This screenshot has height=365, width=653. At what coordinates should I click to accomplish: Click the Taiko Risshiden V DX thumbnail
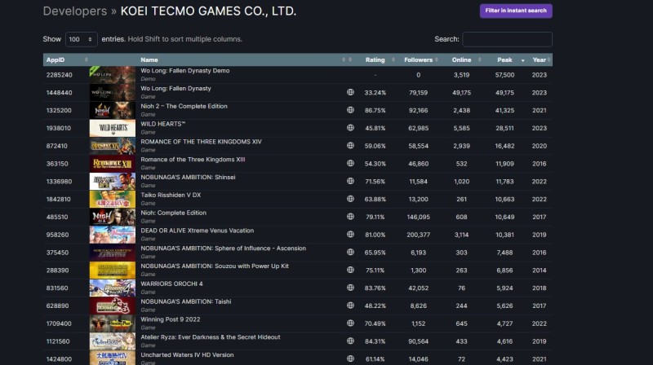tap(113, 199)
